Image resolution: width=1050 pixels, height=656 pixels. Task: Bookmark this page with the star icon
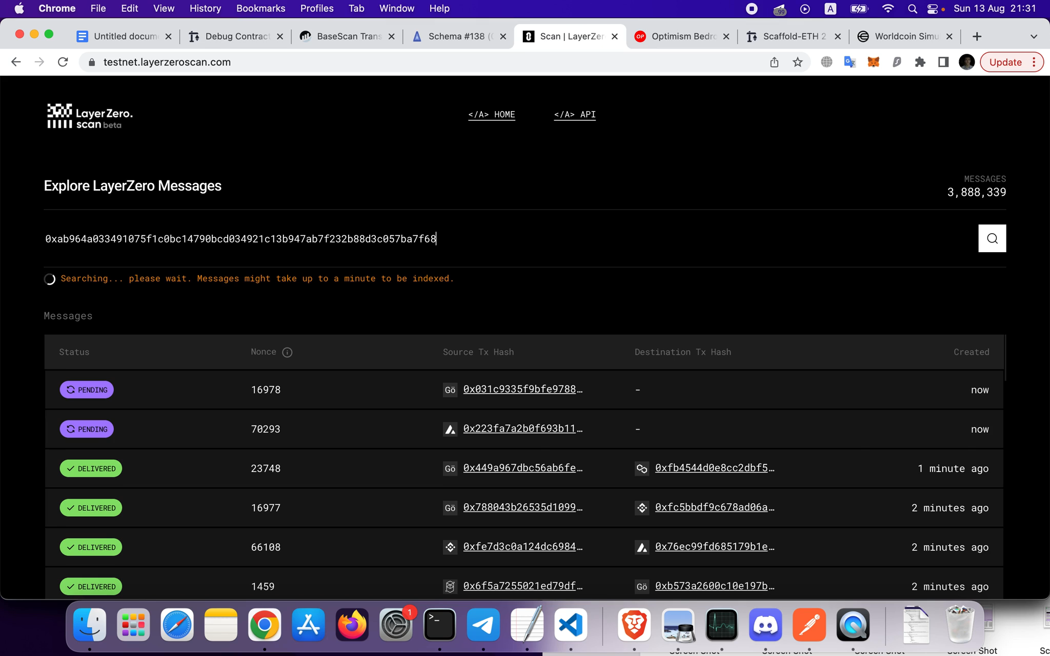tap(797, 62)
